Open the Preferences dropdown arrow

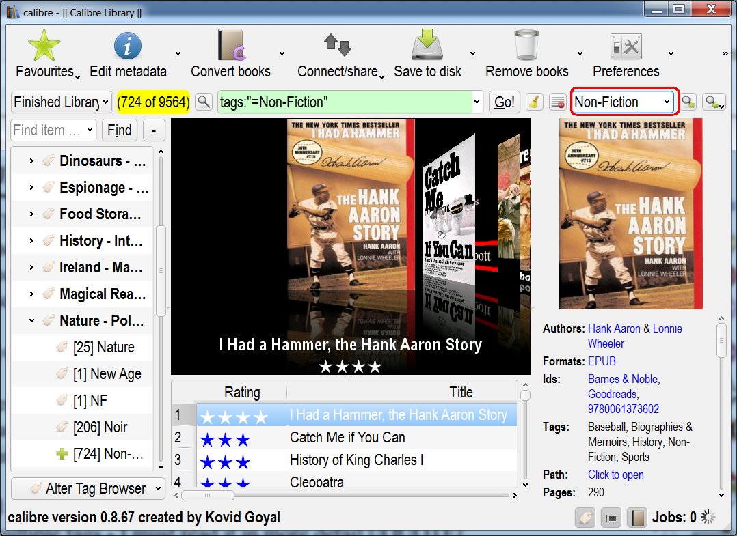point(671,53)
